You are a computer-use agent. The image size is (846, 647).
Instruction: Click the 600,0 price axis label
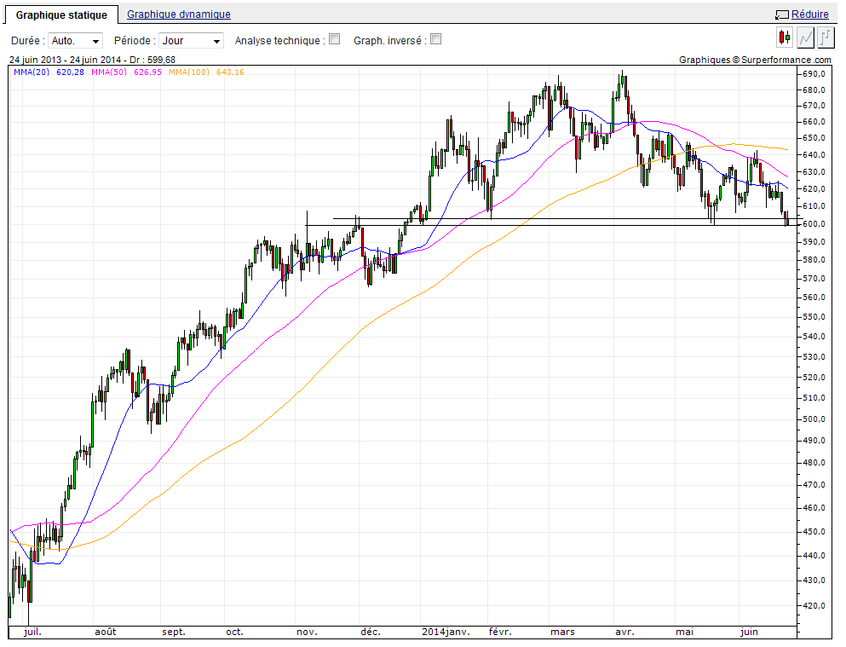click(x=814, y=224)
